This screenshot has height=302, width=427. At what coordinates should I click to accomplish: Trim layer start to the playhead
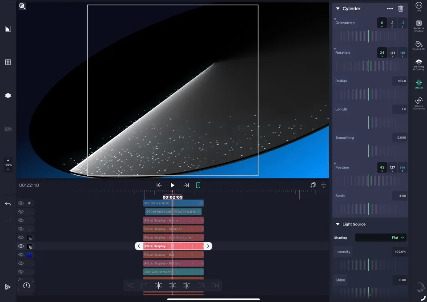(x=158, y=286)
